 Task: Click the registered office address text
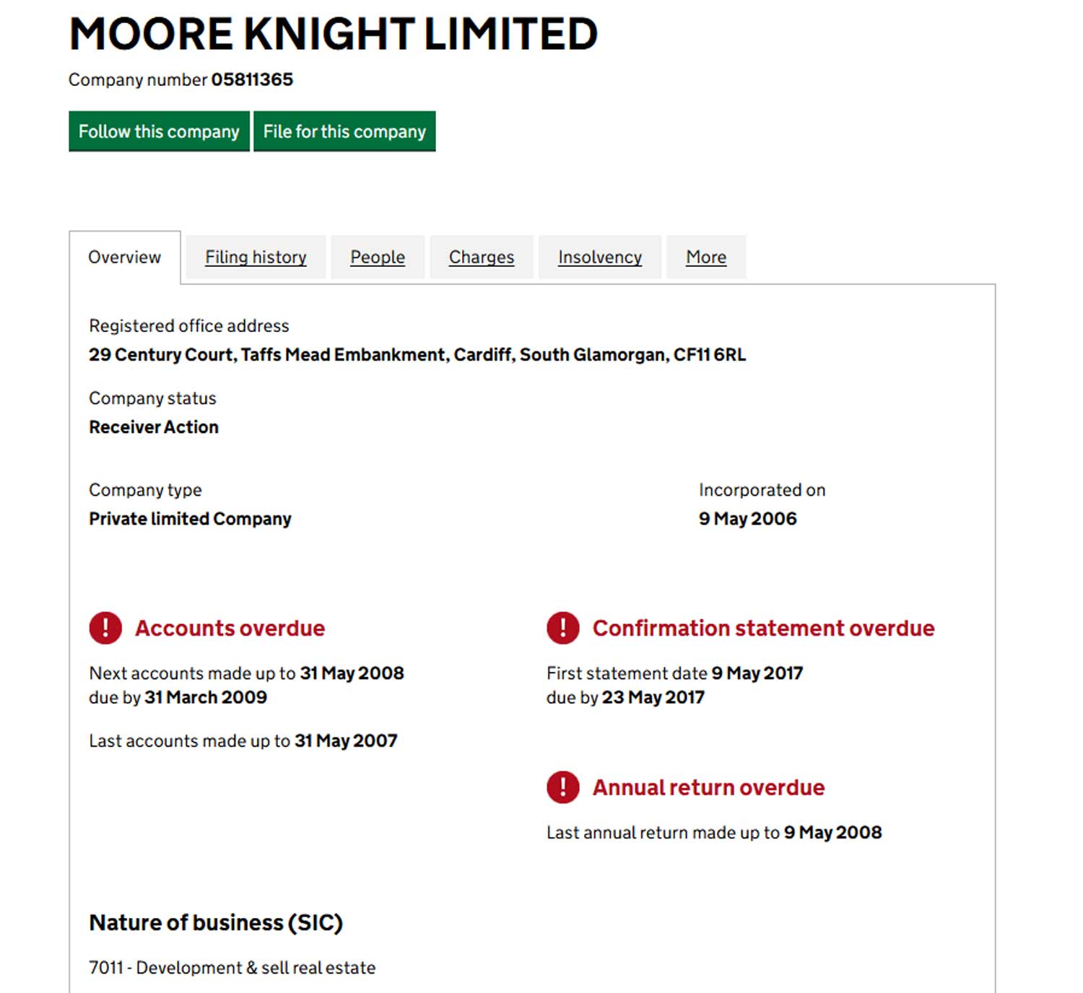(417, 355)
